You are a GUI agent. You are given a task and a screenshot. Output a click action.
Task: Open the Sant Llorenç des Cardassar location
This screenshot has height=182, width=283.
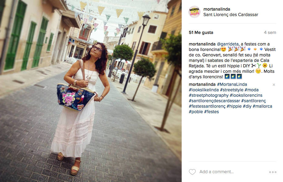click(x=231, y=15)
